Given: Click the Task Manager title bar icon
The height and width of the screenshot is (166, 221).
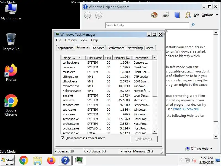Looking at the screenshot, I should [57, 34].
